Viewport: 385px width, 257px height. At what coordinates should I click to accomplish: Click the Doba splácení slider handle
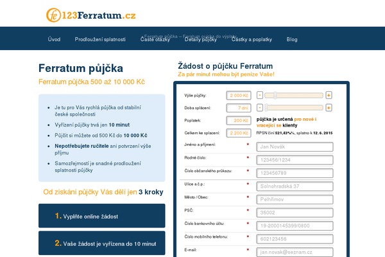tap(266, 108)
